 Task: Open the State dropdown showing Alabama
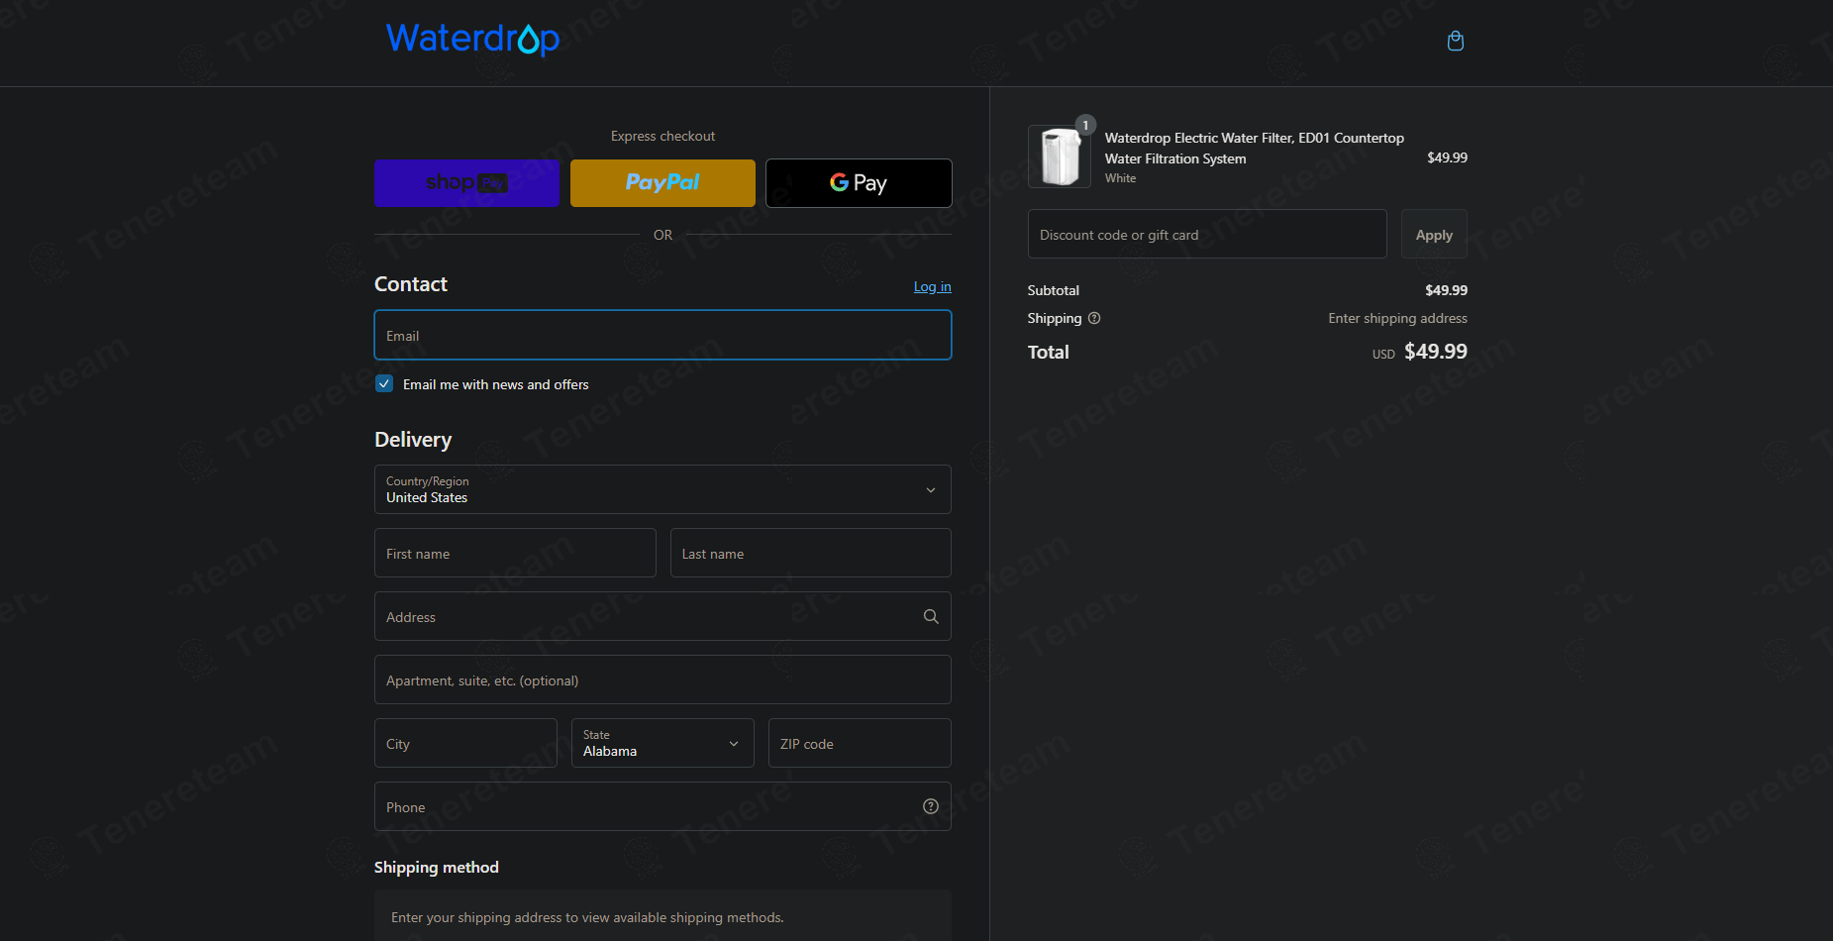(662, 743)
